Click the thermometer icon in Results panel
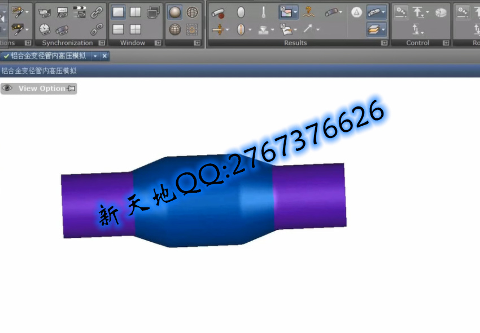The width and height of the screenshot is (480, 333). 263,12
